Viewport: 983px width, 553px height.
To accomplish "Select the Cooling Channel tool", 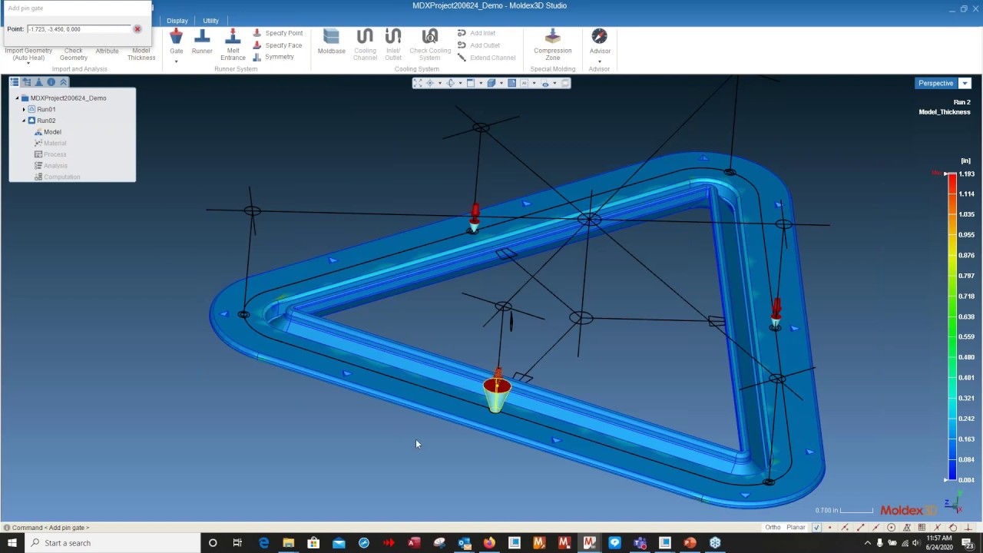I will click(x=365, y=45).
